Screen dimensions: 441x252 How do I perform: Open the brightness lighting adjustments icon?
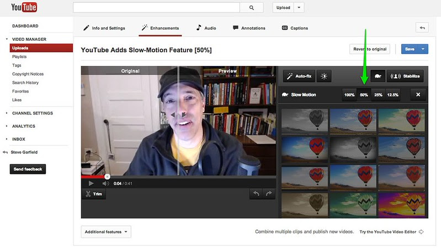click(x=324, y=76)
